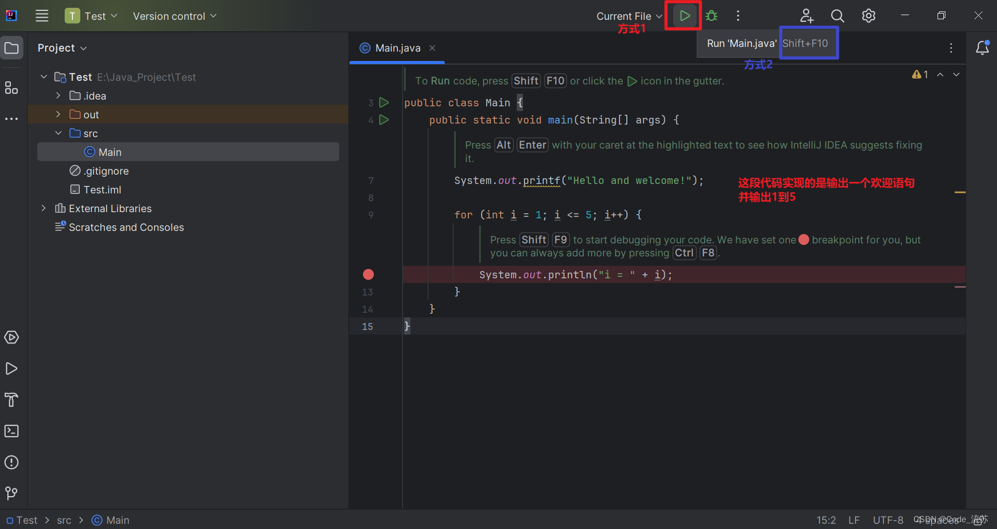Toggle the Project tool window icon

[x=11, y=48]
